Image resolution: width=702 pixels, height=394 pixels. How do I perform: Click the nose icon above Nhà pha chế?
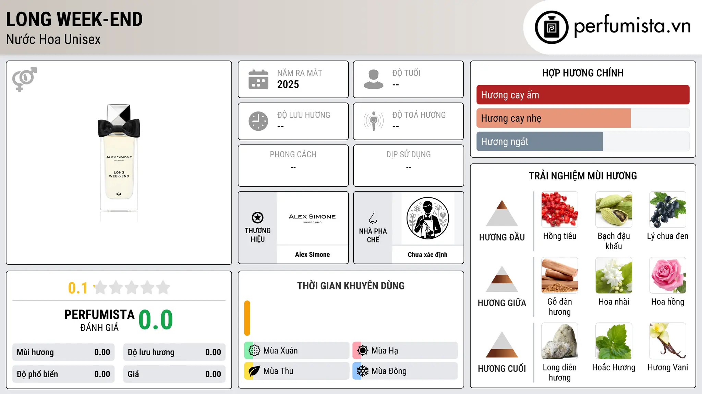pyautogui.click(x=373, y=218)
